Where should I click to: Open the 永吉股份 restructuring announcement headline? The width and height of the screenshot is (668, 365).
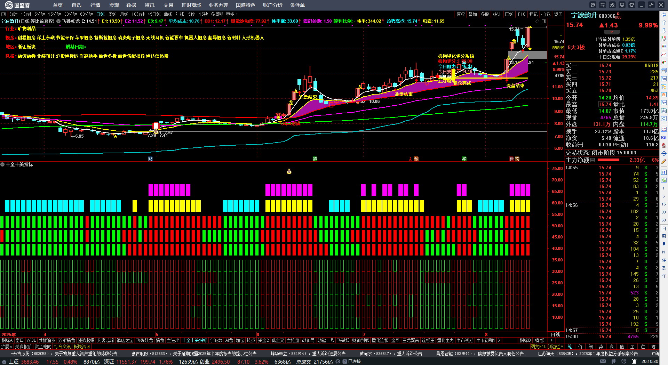tap(64, 354)
